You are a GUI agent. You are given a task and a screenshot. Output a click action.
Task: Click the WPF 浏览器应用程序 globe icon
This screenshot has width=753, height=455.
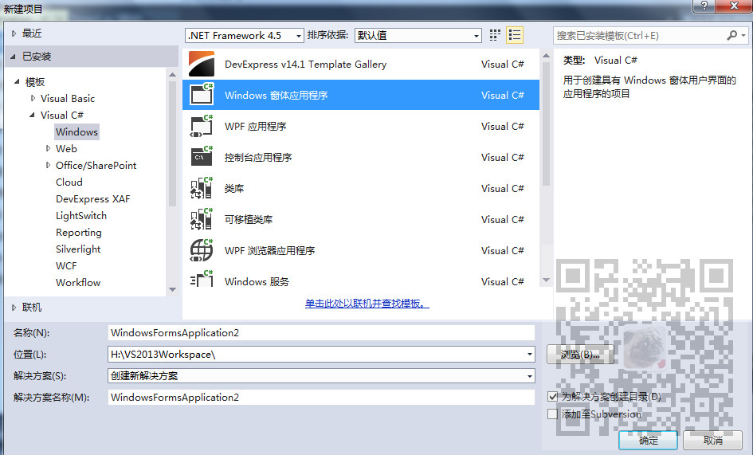tap(202, 250)
